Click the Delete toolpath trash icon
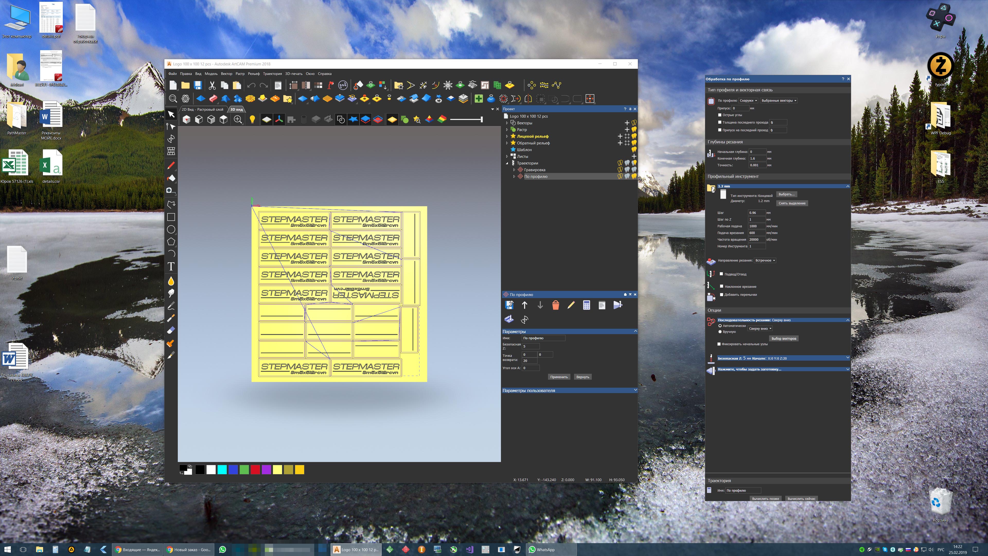The height and width of the screenshot is (556, 988). [555, 306]
